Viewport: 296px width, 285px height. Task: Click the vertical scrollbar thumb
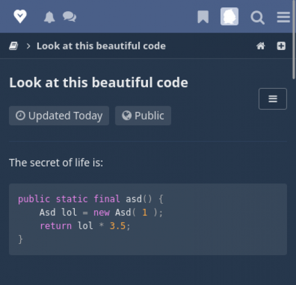tap(294, 39)
